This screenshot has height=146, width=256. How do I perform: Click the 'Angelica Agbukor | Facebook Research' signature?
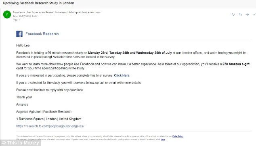click(x=44, y=112)
